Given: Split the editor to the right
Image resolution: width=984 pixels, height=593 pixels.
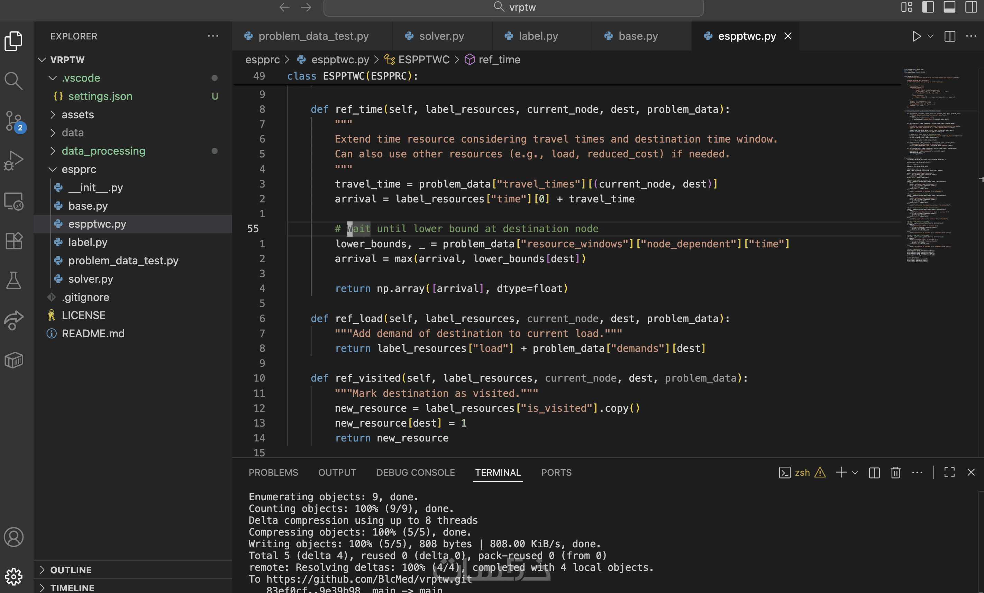Looking at the screenshot, I should (950, 36).
